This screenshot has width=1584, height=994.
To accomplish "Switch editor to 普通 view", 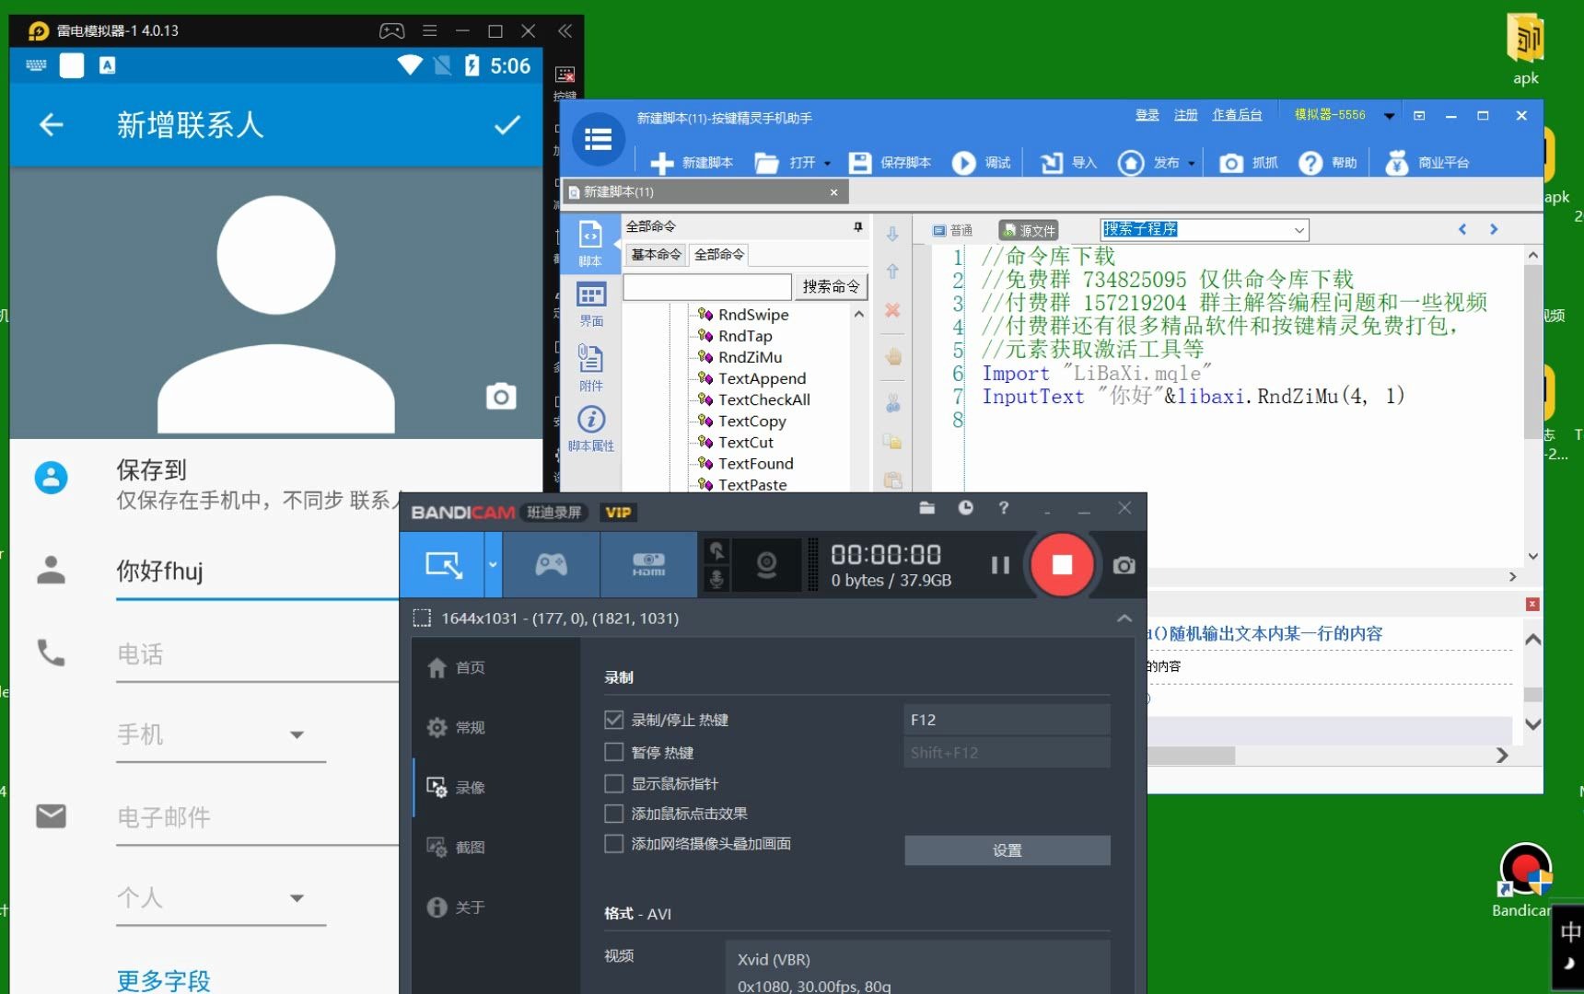I will pos(953,230).
